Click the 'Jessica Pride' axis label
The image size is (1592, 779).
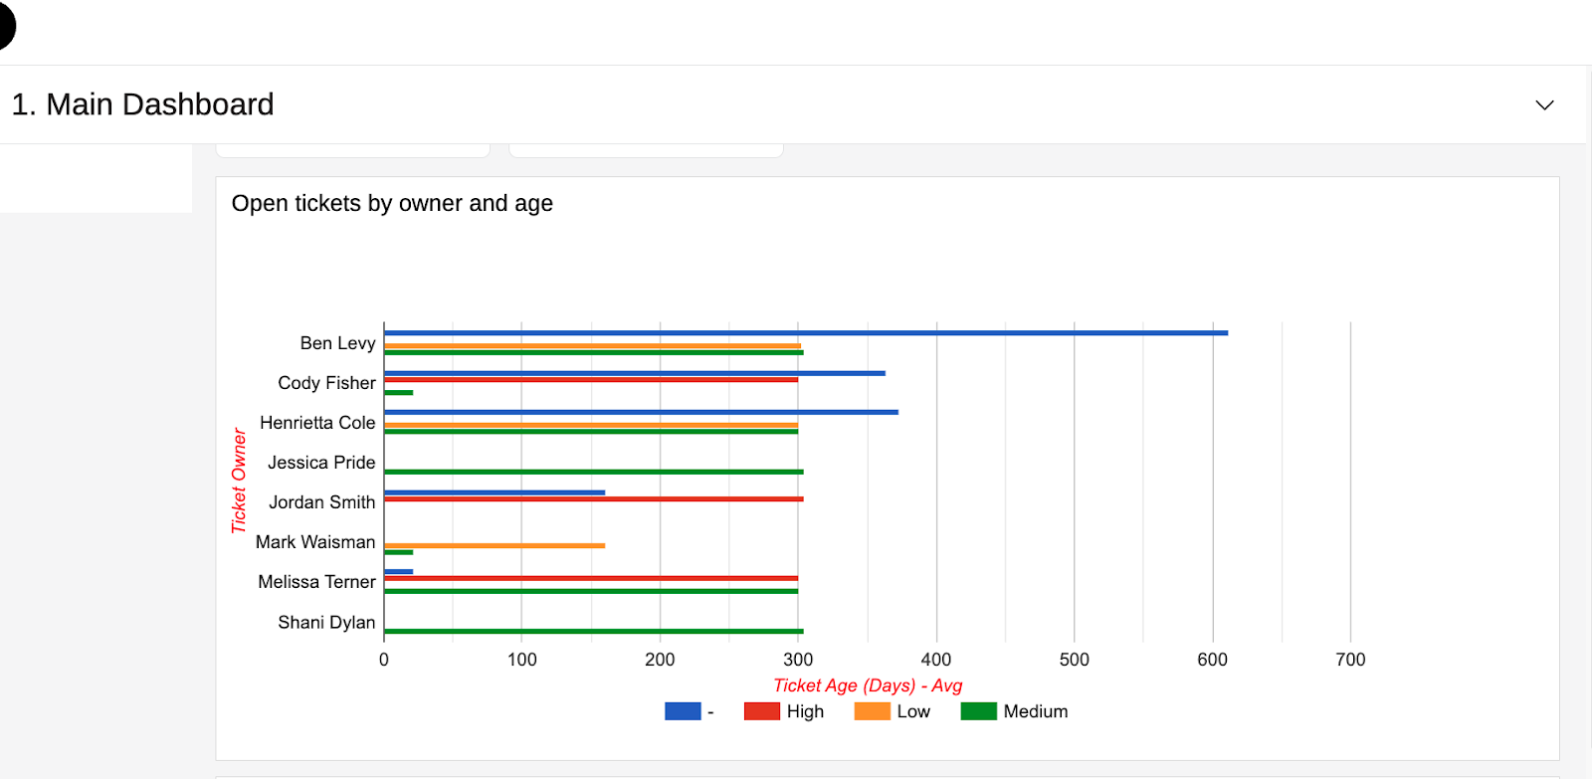click(x=321, y=463)
